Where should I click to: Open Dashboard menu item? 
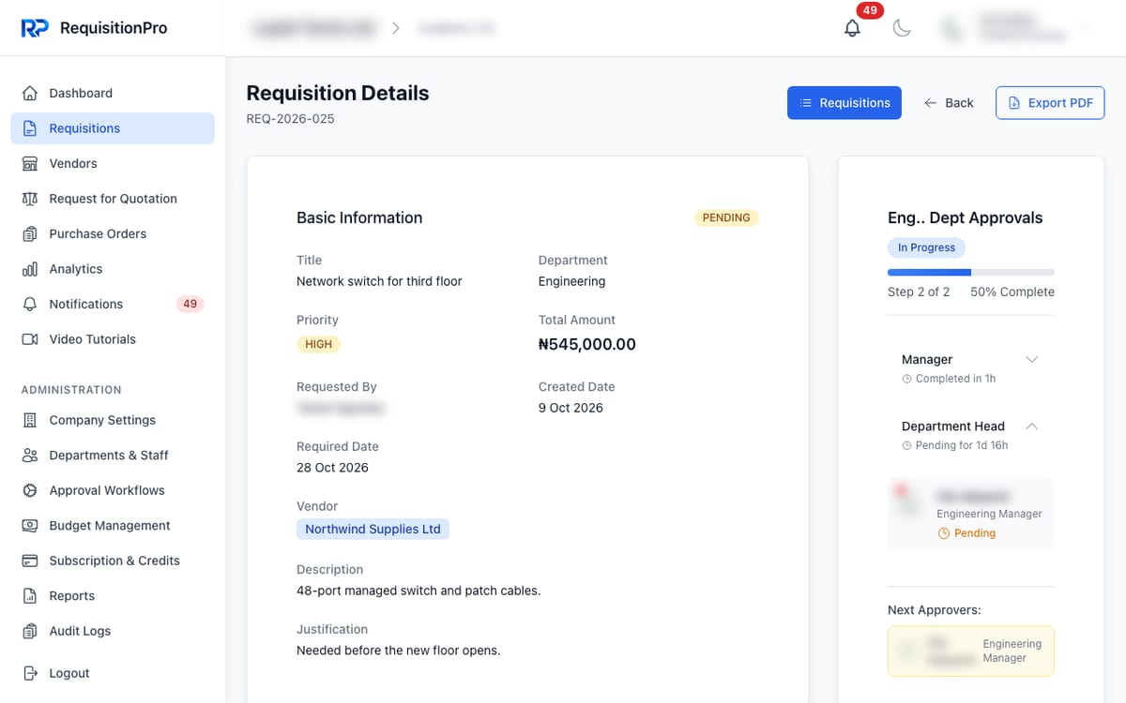(x=113, y=94)
